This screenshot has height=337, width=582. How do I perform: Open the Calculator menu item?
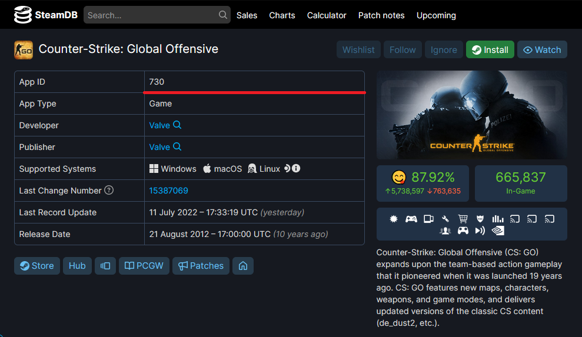[x=327, y=15]
